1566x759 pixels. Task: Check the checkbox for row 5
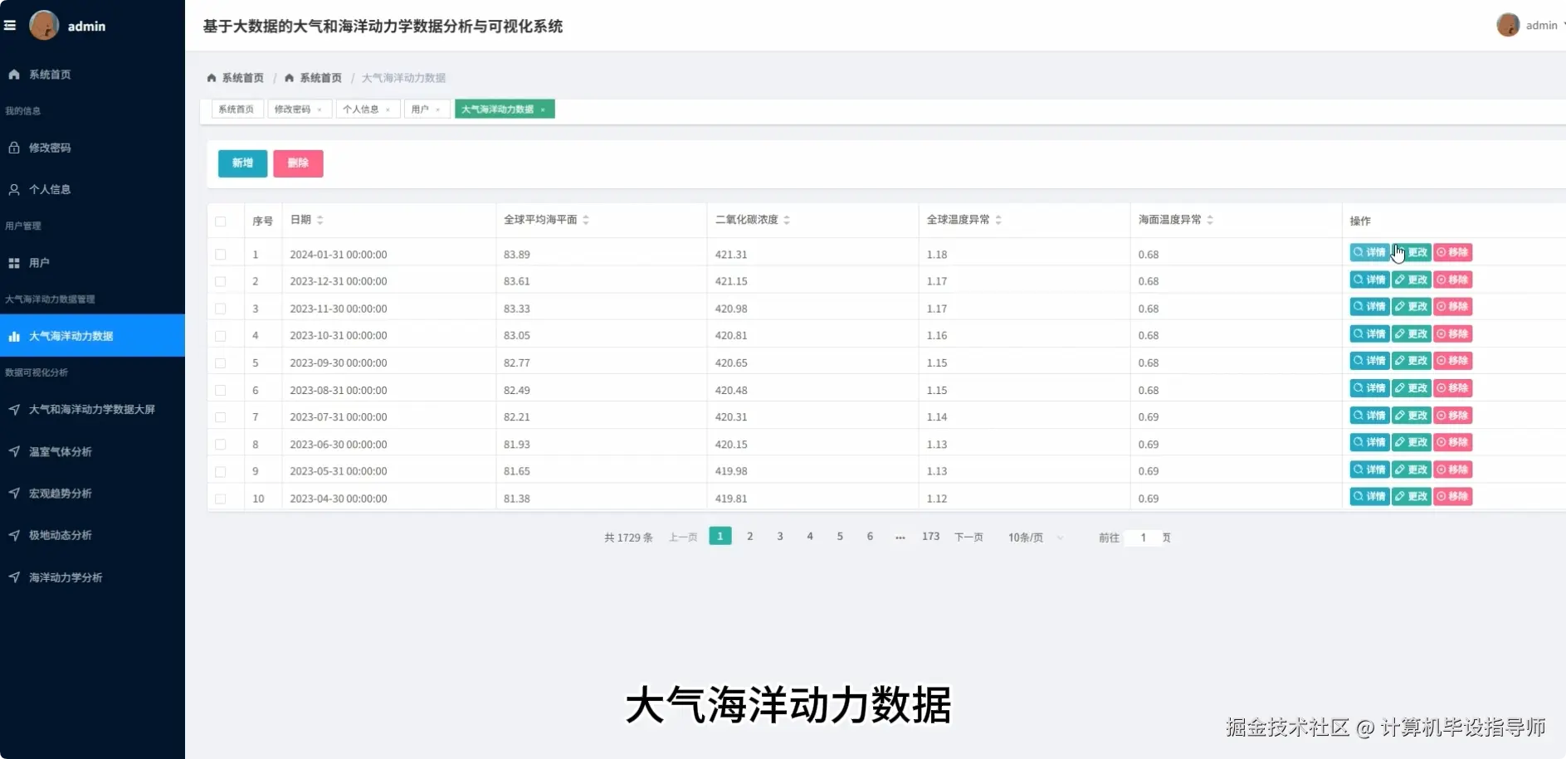tap(221, 363)
